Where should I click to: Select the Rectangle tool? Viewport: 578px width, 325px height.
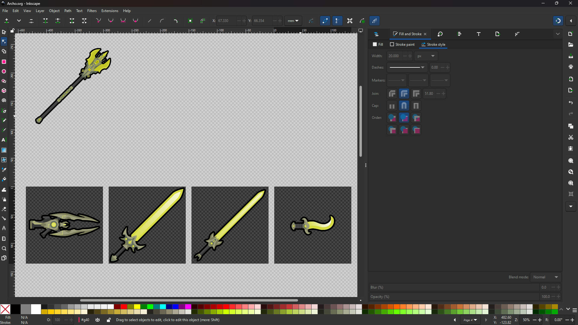(x=4, y=62)
